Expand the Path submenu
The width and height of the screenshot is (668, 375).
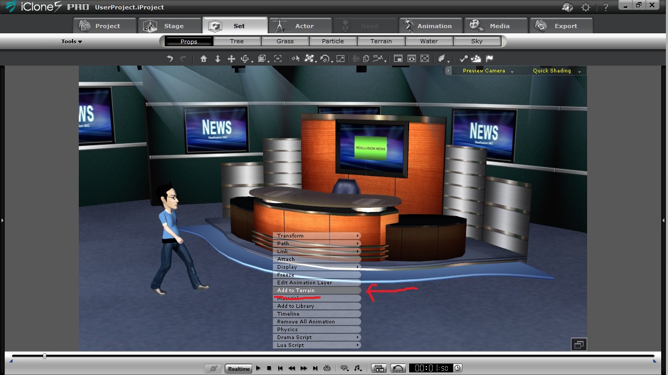pyautogui.click(x=317, y=244)
